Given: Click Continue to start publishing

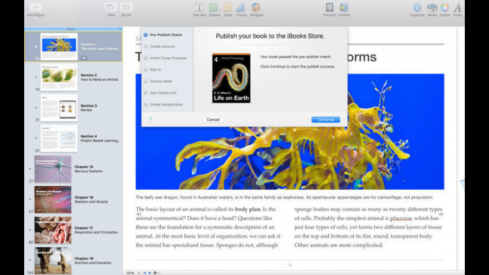Looking at the screenshot, I should pyautogui.click(x=325, y=120).
